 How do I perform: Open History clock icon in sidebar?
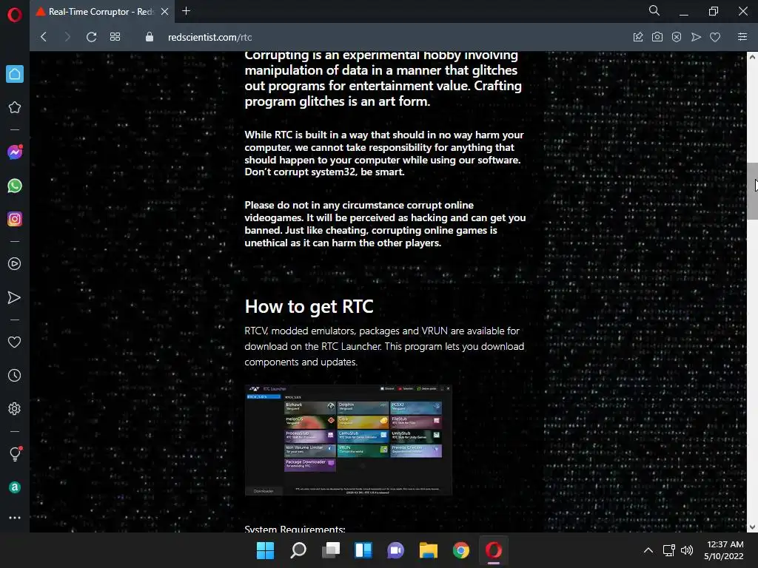[15, 375]
